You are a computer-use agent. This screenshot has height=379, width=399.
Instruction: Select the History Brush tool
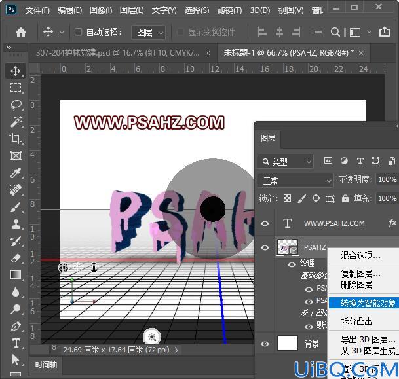[16, 241]
